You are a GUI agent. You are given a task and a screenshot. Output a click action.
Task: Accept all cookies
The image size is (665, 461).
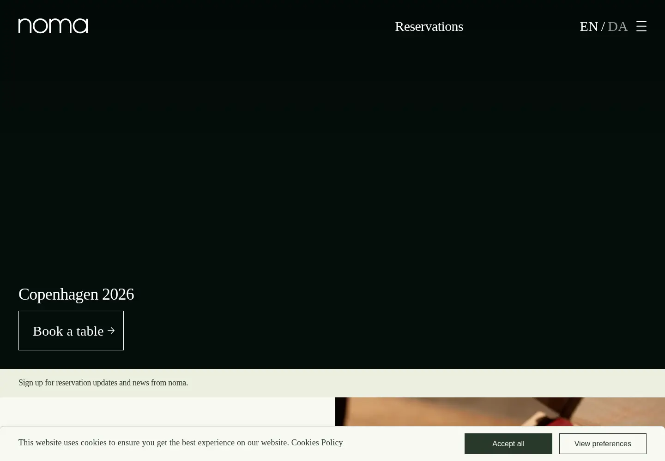click(x=508, y=443)
